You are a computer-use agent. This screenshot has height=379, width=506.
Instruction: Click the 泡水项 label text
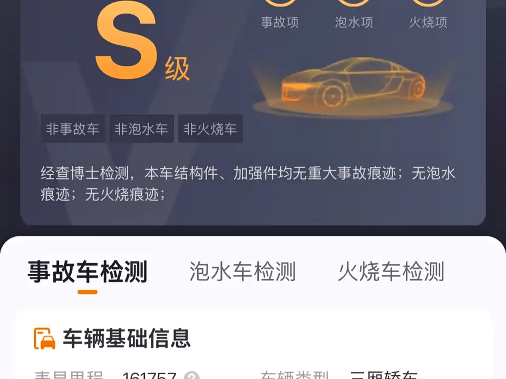354,22
